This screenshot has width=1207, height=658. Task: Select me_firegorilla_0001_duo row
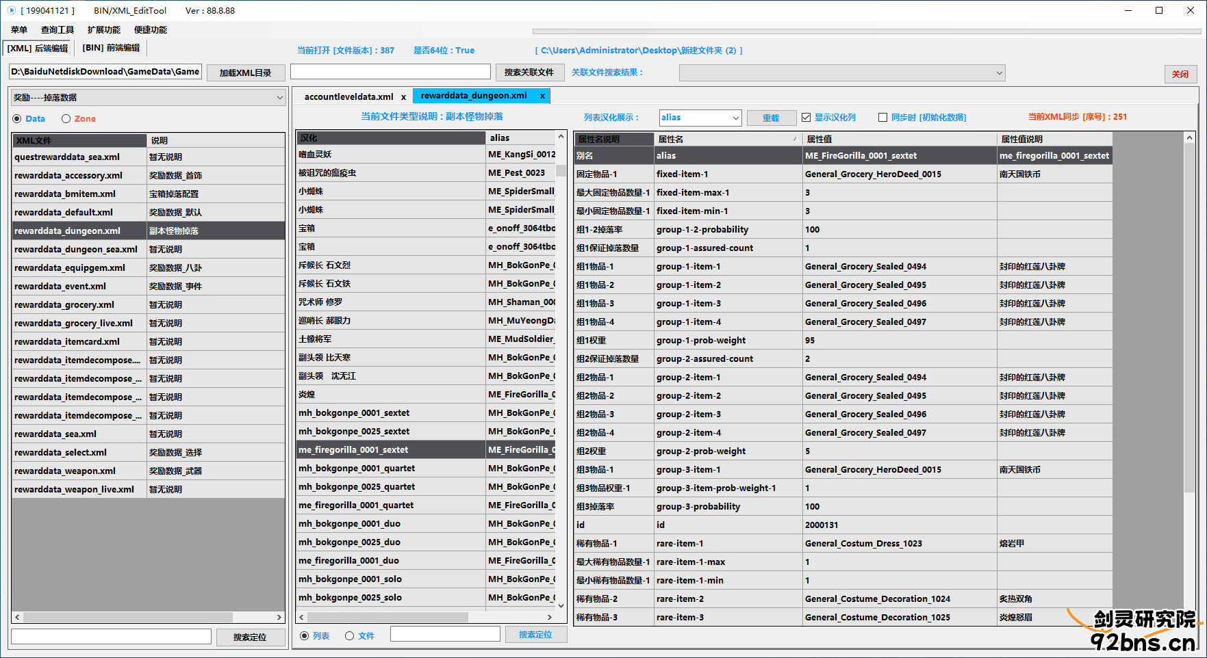point(426,560)
